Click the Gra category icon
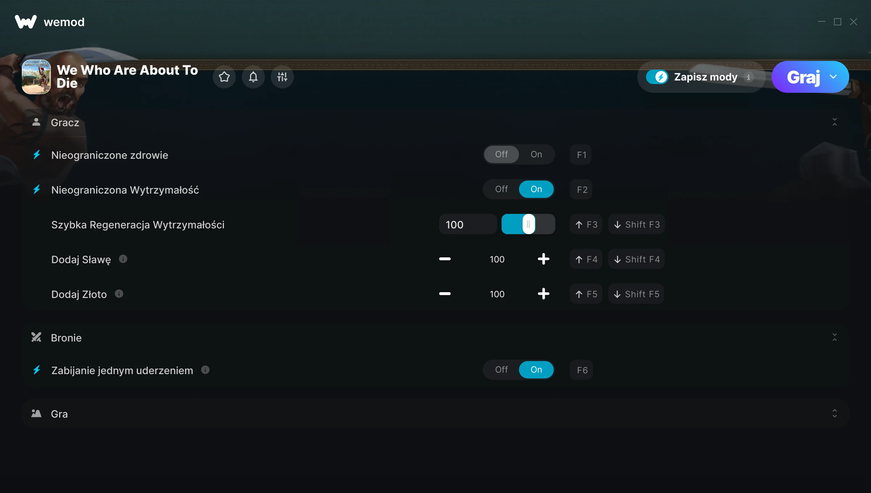The height and width of the screenshot is (493, 871). (36, 413)
